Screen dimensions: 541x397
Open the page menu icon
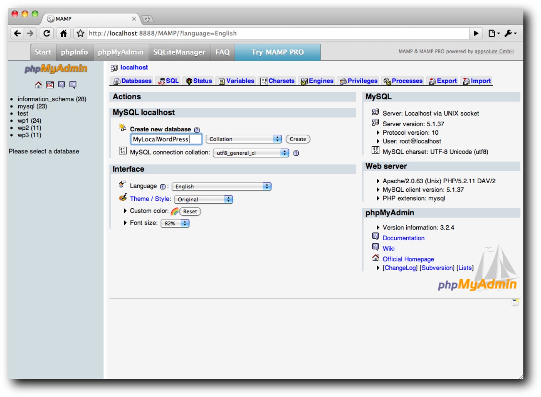click(493, 34)
